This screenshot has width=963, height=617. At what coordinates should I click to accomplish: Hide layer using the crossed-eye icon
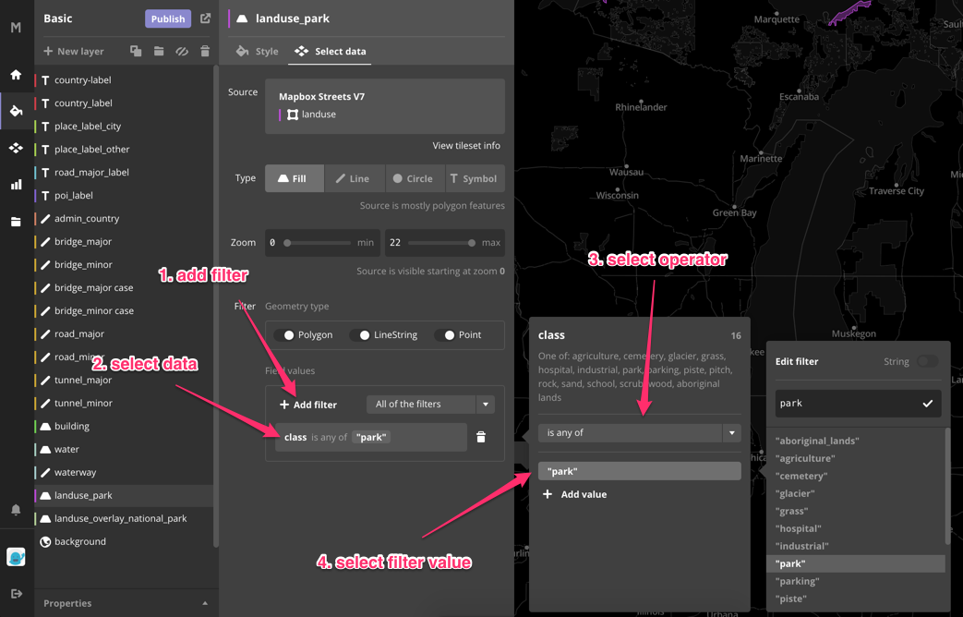[x=182, y=52]
